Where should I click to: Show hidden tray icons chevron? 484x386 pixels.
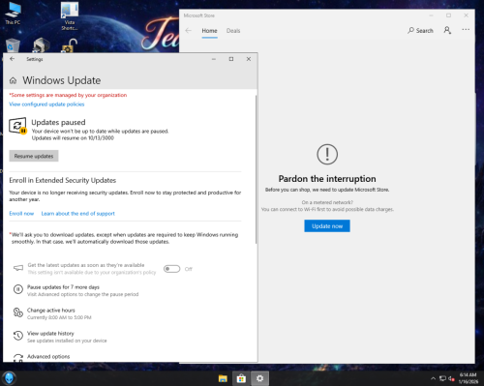(x=433, y=378)
